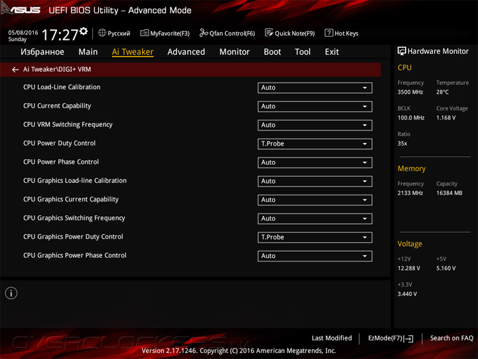Image resolution: width=478 pixels, height=359 pixels.
Task: Click the 05/08/2016 date text
Action: click(23, 33)
